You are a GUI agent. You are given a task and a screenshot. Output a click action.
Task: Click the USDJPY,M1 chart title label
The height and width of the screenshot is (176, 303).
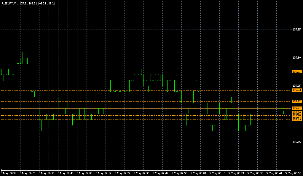(x=9, y=3)
